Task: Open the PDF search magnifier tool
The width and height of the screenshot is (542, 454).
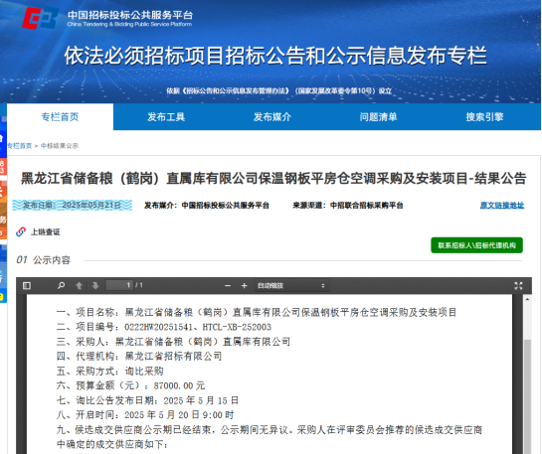Action: click(x=62, y=285)
